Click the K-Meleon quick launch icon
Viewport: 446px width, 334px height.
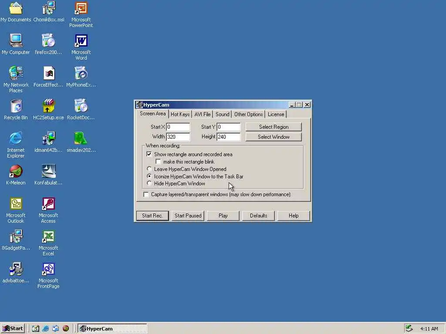click(x=66, y=329)
